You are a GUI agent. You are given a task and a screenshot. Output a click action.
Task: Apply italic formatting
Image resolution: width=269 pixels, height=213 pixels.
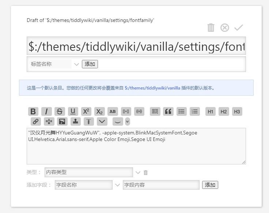click(x=46, y=111)
